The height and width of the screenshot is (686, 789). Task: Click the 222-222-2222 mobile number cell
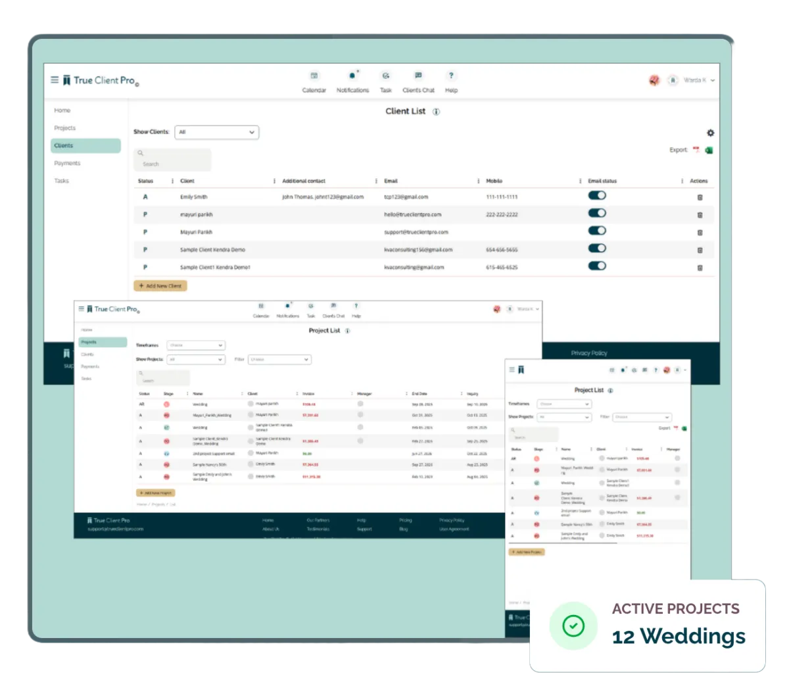pos(502,215)
